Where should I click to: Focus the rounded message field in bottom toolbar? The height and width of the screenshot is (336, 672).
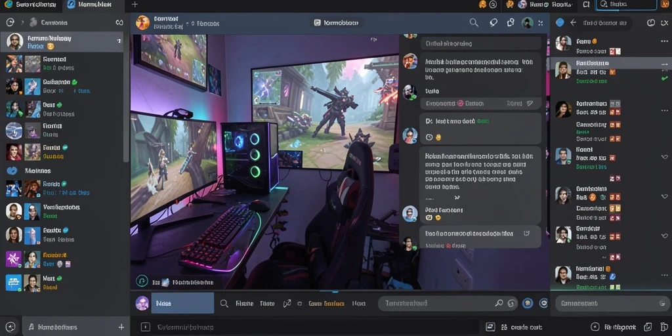tap(447, 303)
